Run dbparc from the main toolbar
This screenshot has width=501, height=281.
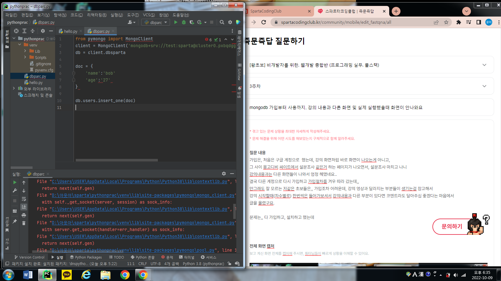pos(176,22)
